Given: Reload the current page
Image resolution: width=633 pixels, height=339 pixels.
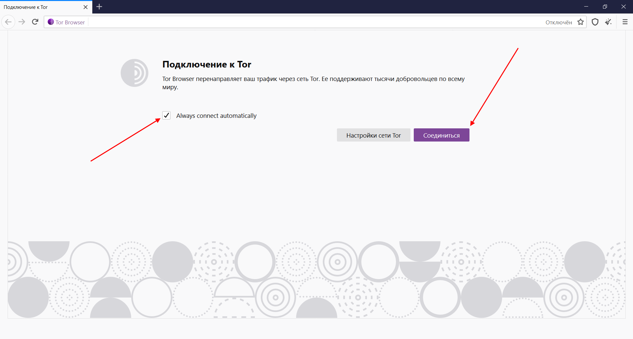Looking at the screenshot, I should click(35, 22).
